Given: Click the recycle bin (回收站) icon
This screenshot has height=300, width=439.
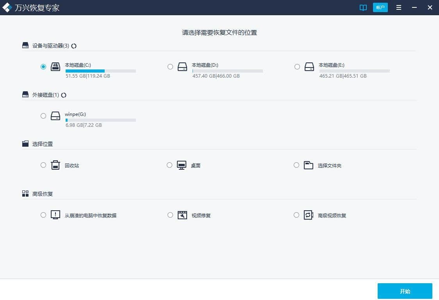Looking at the screenshot, I should pyautogui.click(x=55, y=165).
